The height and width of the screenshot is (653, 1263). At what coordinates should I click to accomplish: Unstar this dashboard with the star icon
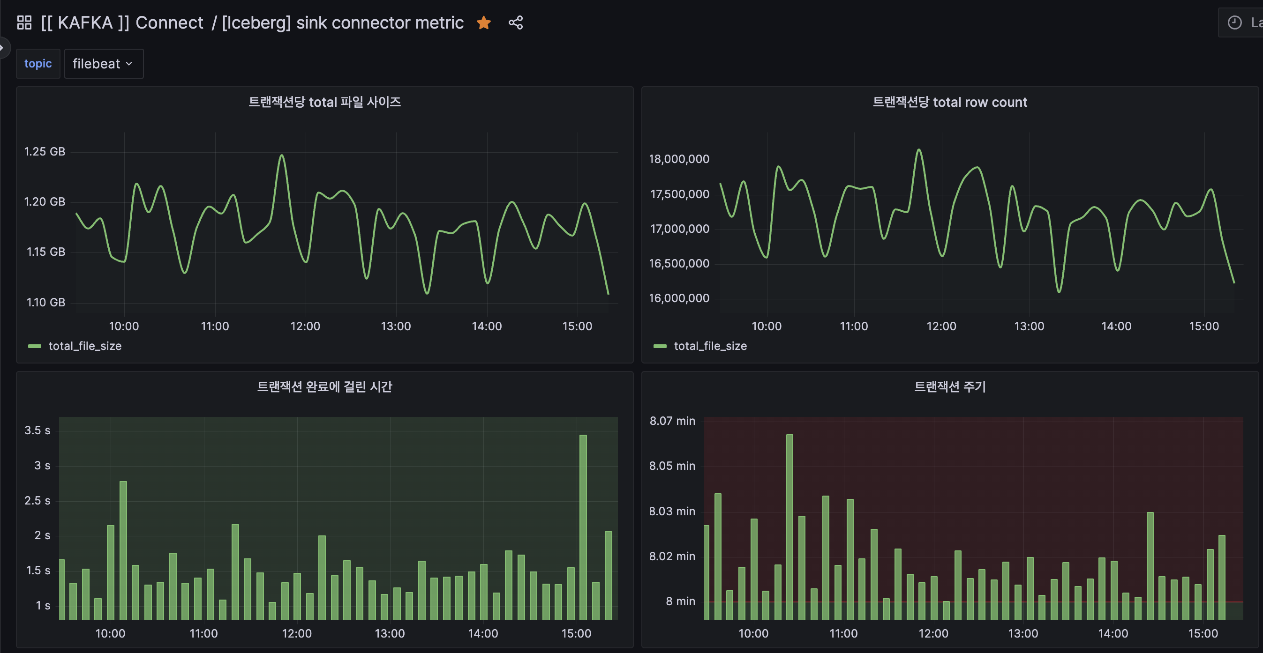[483, 22]
